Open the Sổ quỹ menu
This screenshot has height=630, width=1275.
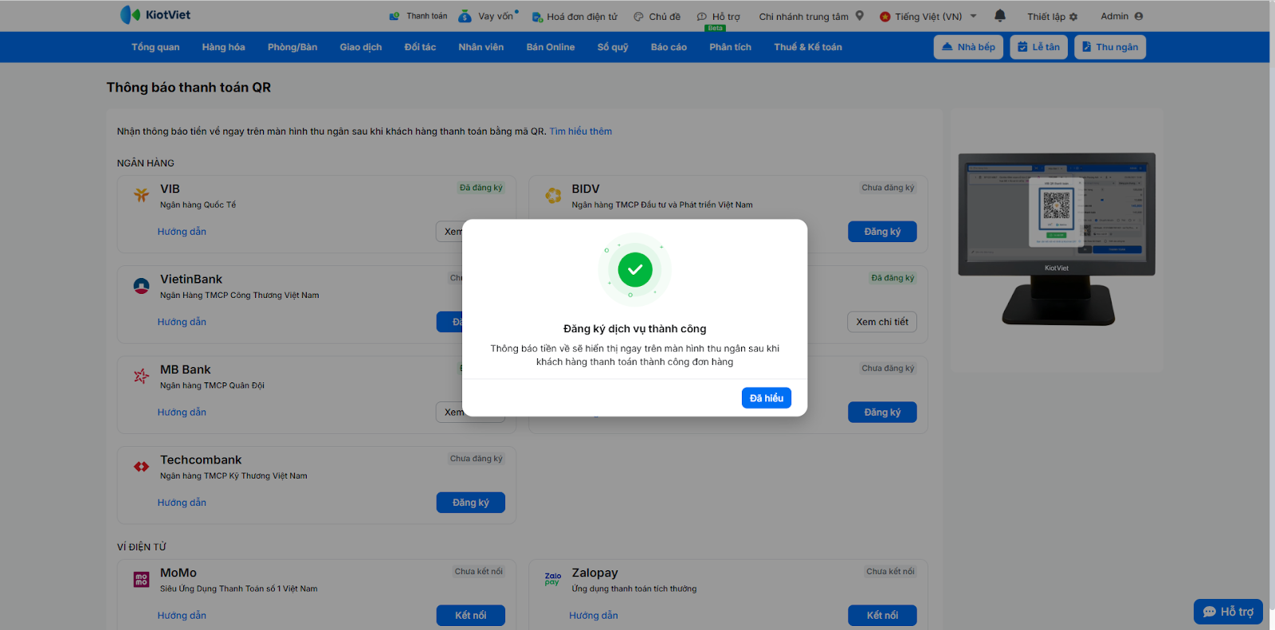(613, 47)
